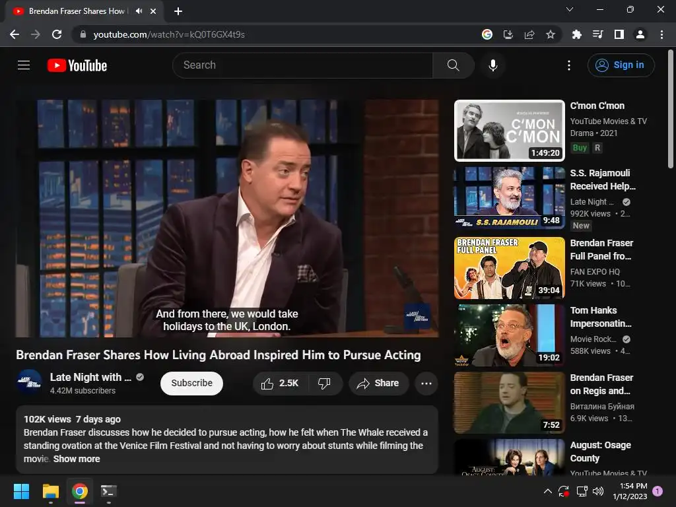Screen dimensions: 676x507
Task: Open tab search dropdown chevron
Action: tap(570, 9)
